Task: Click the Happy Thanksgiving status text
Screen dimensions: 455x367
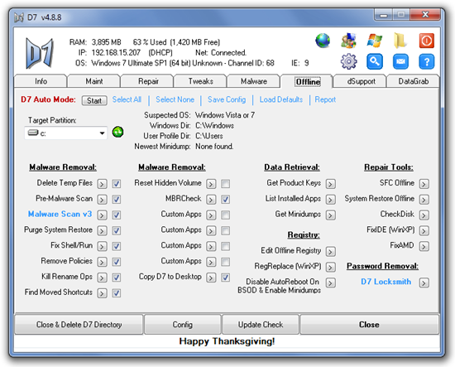Action: point(227,341)
